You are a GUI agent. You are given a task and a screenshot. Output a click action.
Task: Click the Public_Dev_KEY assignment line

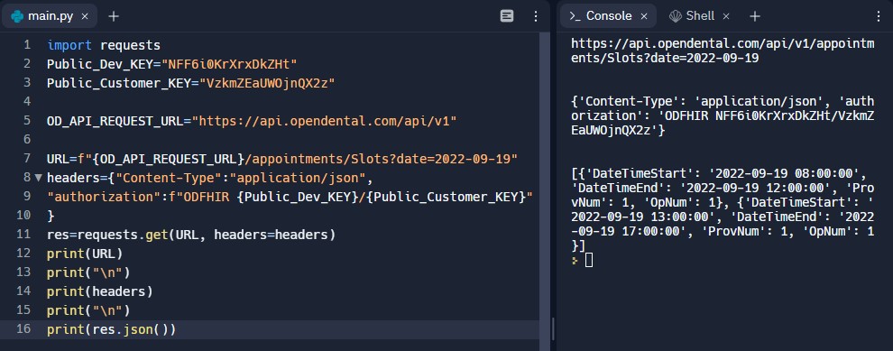172,64
